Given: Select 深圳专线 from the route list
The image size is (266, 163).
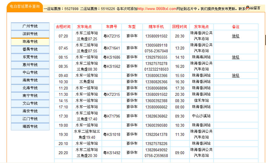Looking at the screenshot, I should tap(30, 34).
